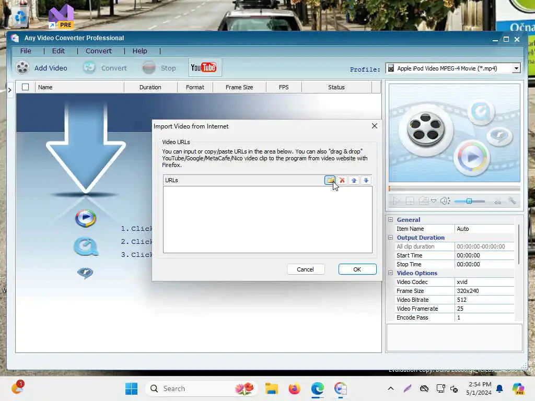Close the Import Video from Internet dialog
Viewport: 535px width, 401px height.
point(374,126)
